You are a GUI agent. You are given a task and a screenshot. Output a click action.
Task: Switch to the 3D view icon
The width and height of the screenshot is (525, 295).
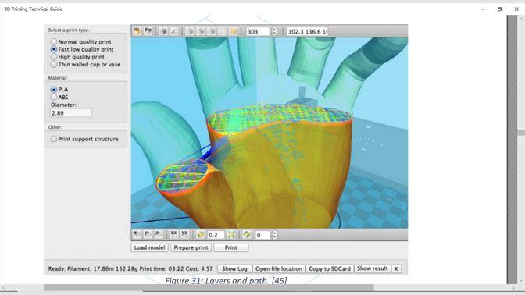click(x=137, y=31)
